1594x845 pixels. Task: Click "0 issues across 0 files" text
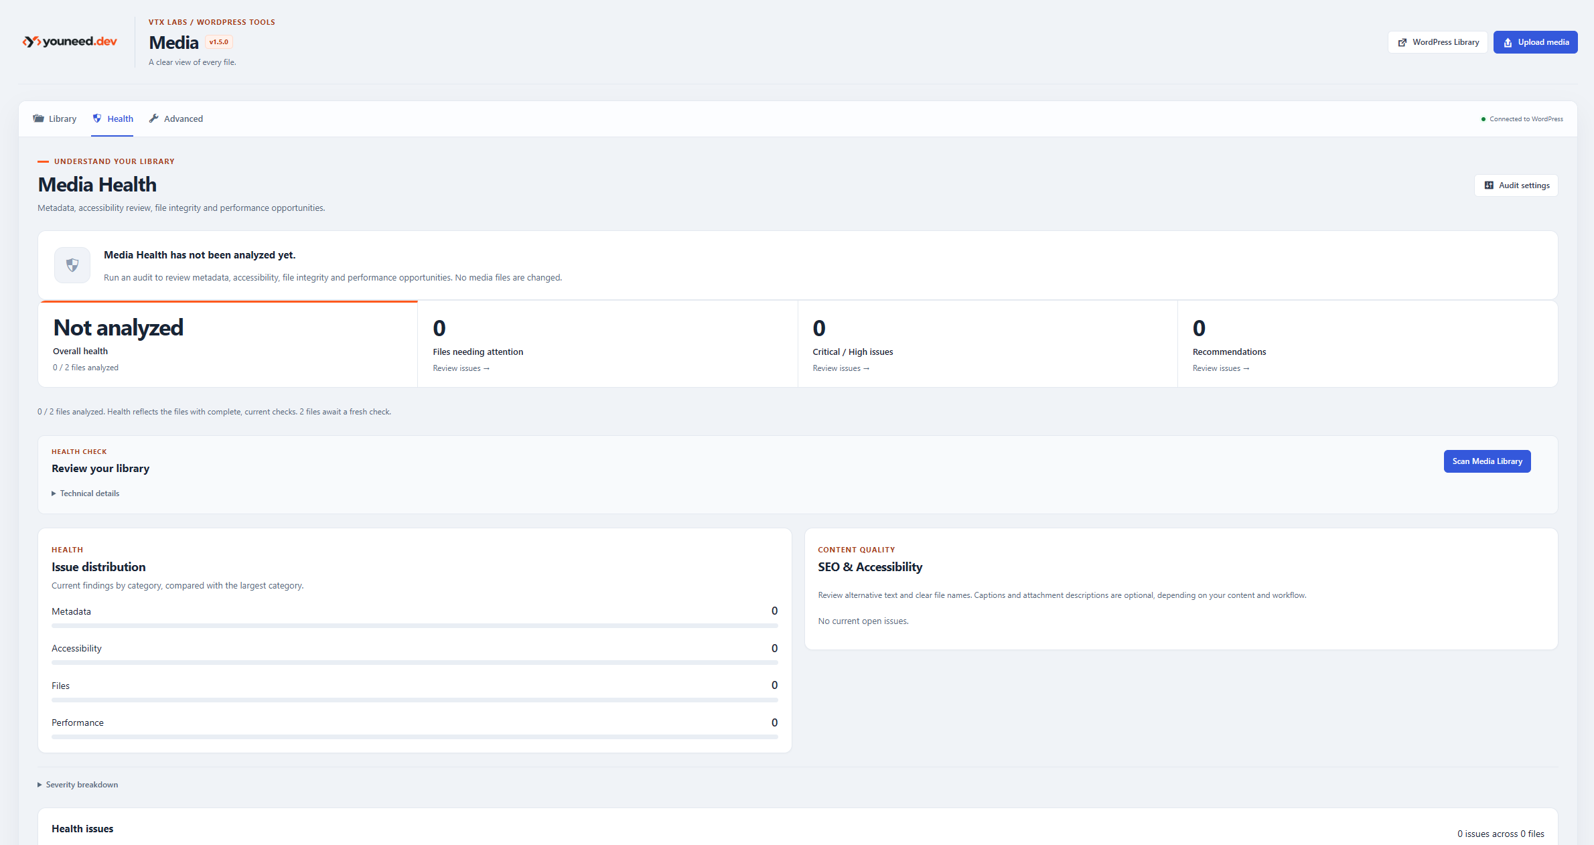tap(1501, 834)
